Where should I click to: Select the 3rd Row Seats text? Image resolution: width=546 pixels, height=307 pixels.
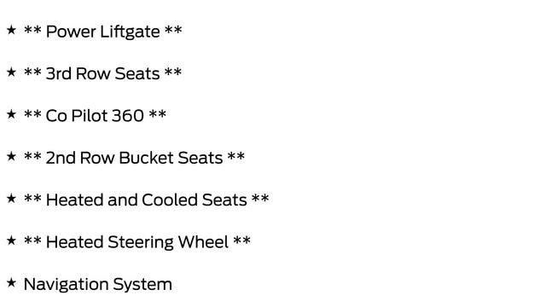click(102, 73)
